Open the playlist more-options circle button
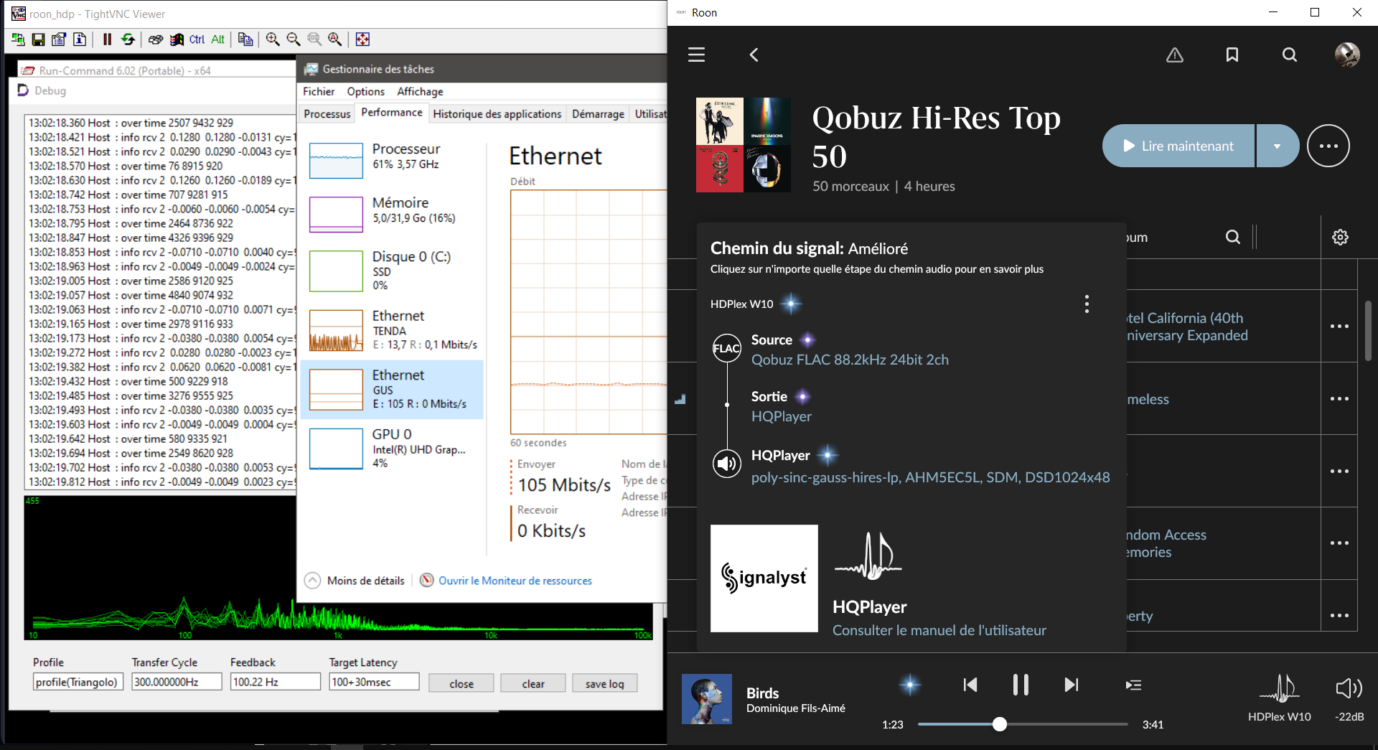1378x750 pixels. pos(1328,146)
